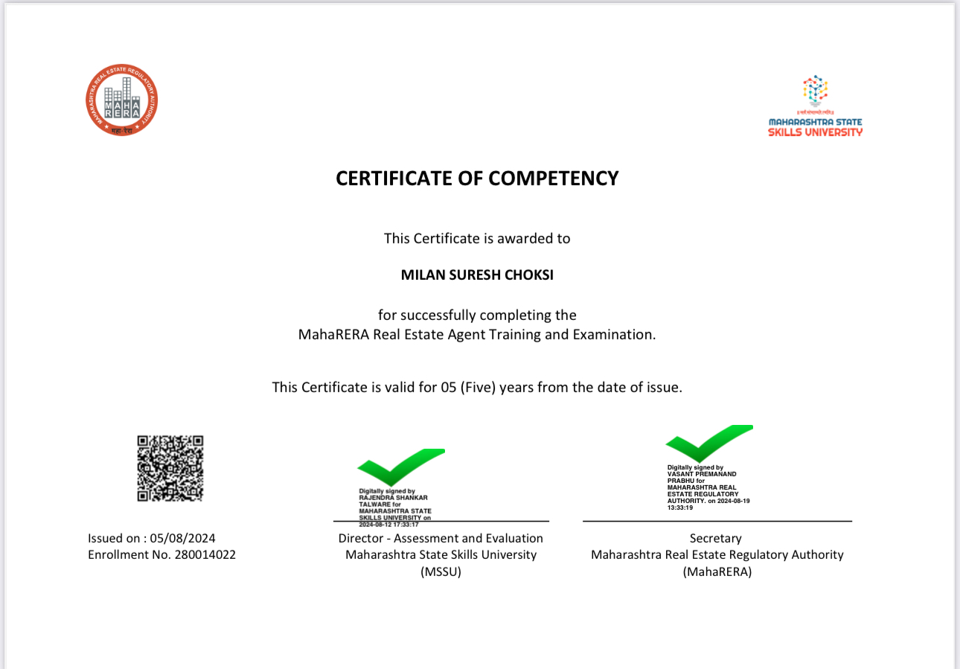Screen dimensions: 960x669
Task: Click the Secretary designation text
Action: [x=716, y=538]
